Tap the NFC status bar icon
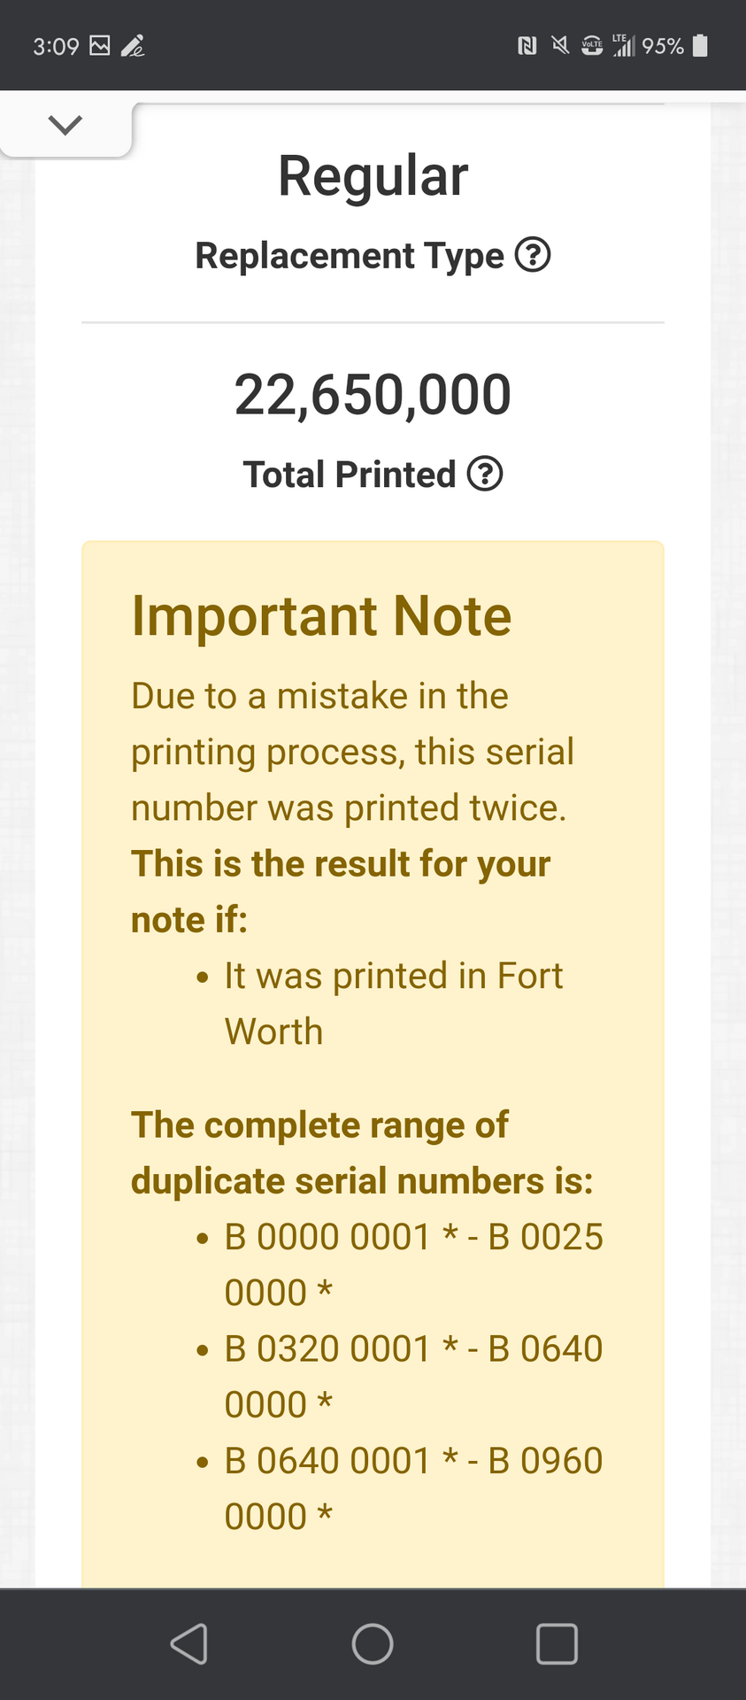746x1700 pixels. pyautogui.click(x=527, y=45)
